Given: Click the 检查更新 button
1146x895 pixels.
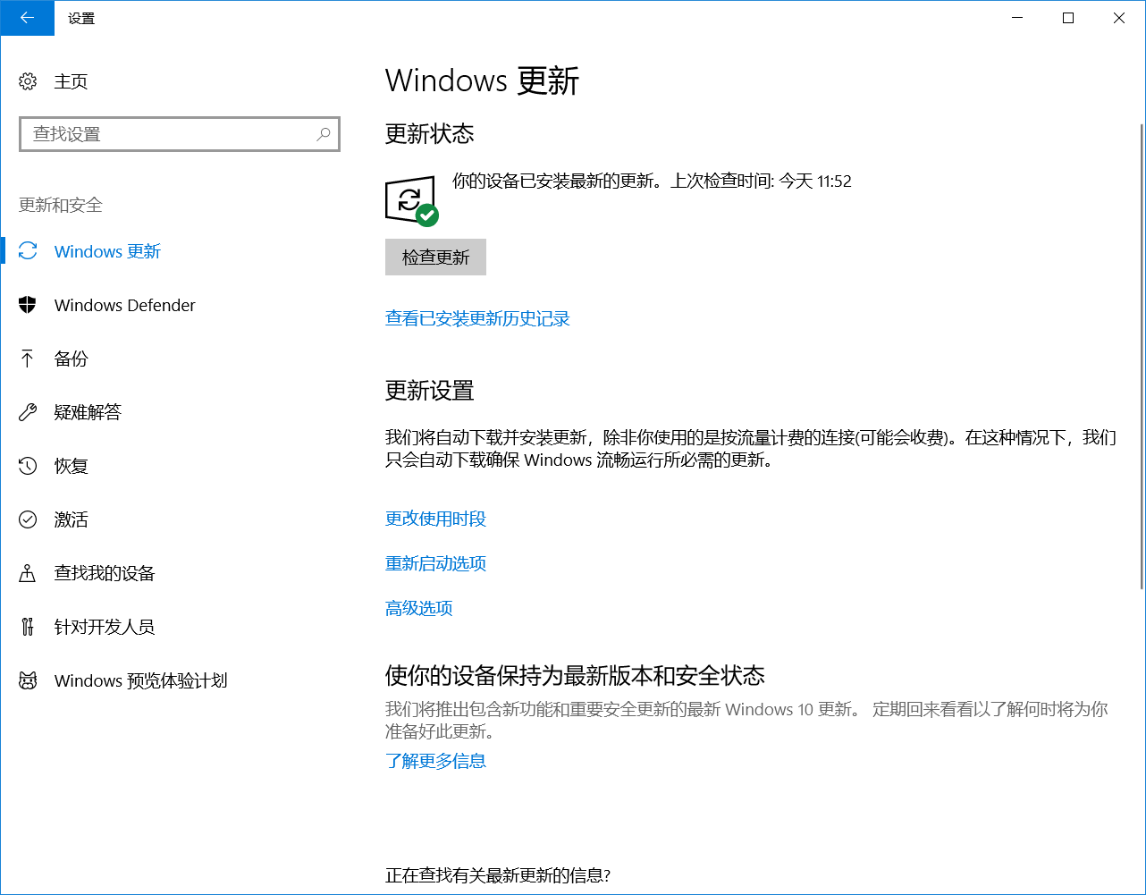Looking at the screenshot, I should coord(435,258).
